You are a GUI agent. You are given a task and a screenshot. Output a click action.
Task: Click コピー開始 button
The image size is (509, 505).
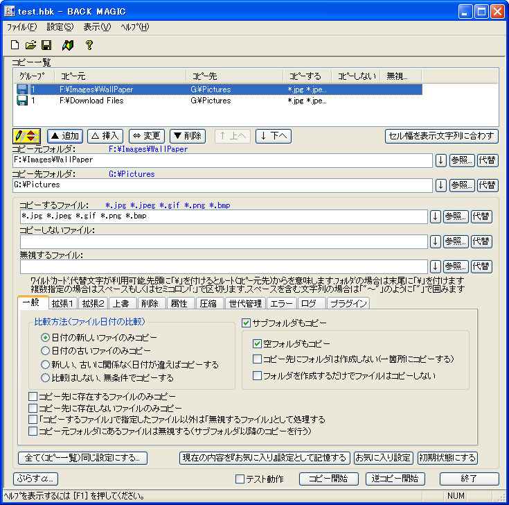pyautogui.click(x=328, y=479)
